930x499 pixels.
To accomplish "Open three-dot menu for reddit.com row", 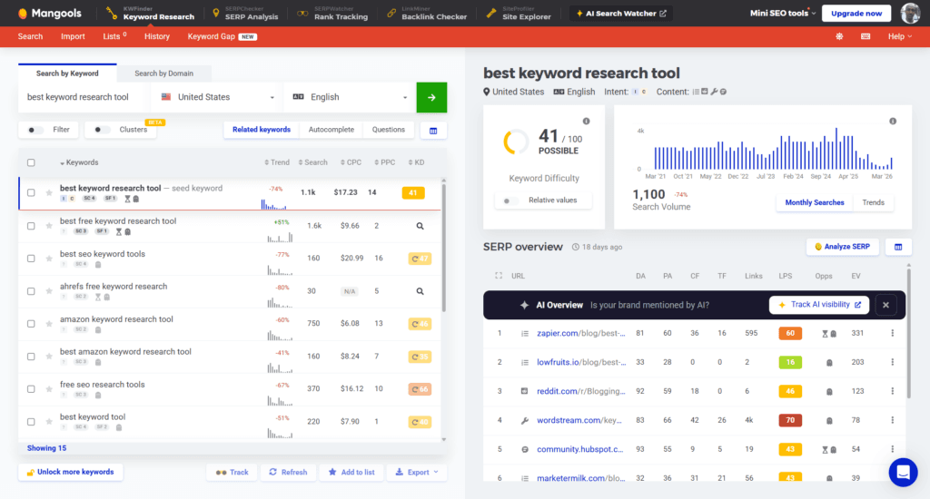I will click(x=892, y=391).
